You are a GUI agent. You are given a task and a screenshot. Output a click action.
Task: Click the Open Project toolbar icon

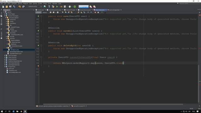10,7
